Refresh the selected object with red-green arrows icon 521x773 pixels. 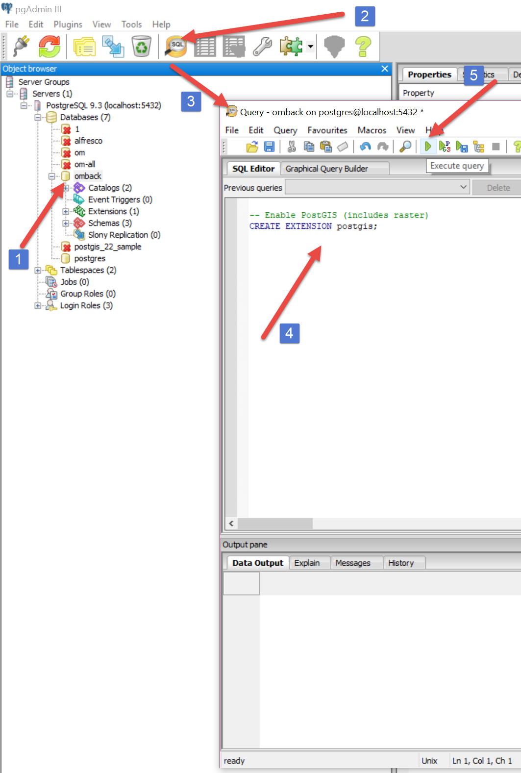(50, 47)
